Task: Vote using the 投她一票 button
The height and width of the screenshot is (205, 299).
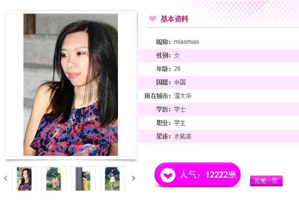Action: pos(266,180)
